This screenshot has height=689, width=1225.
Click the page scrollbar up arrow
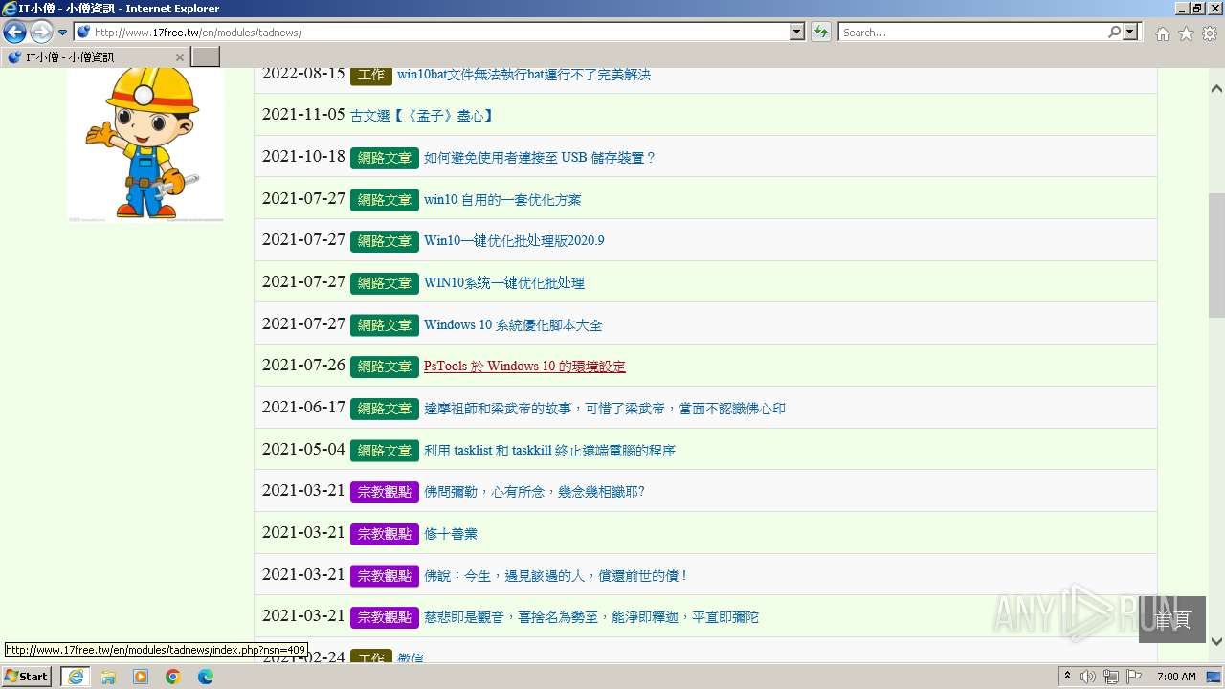tap(1216, 89)
